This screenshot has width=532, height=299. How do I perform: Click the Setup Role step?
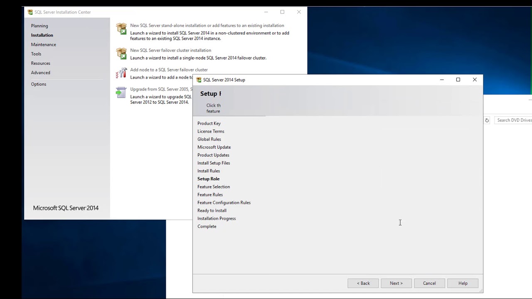(x=208, y=179)
